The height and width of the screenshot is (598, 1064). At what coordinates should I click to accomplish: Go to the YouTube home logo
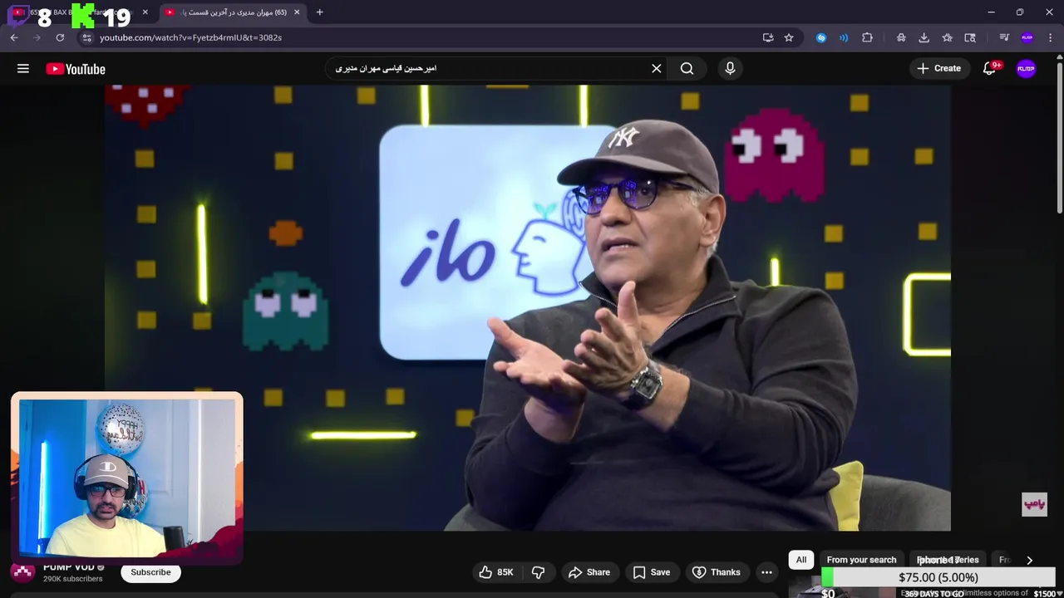[76, 69]
